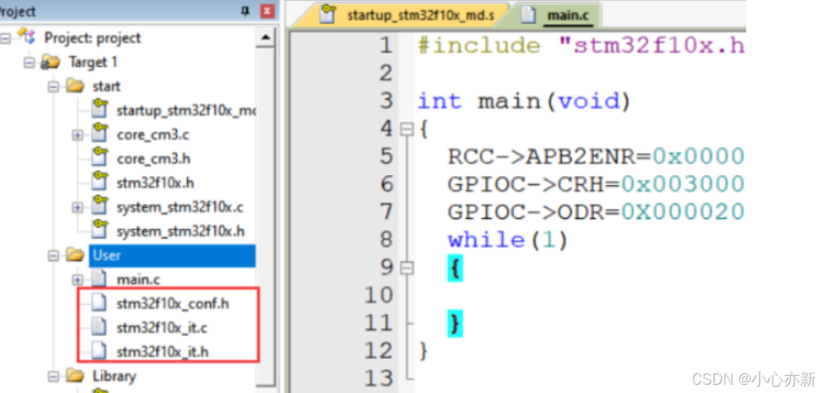Select stm32f10x.h file name in tree

[x=155, y=183]
